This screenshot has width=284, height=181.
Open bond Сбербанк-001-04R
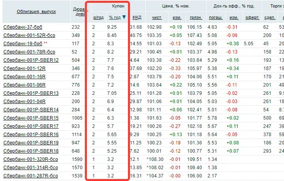tap(24, 102)
